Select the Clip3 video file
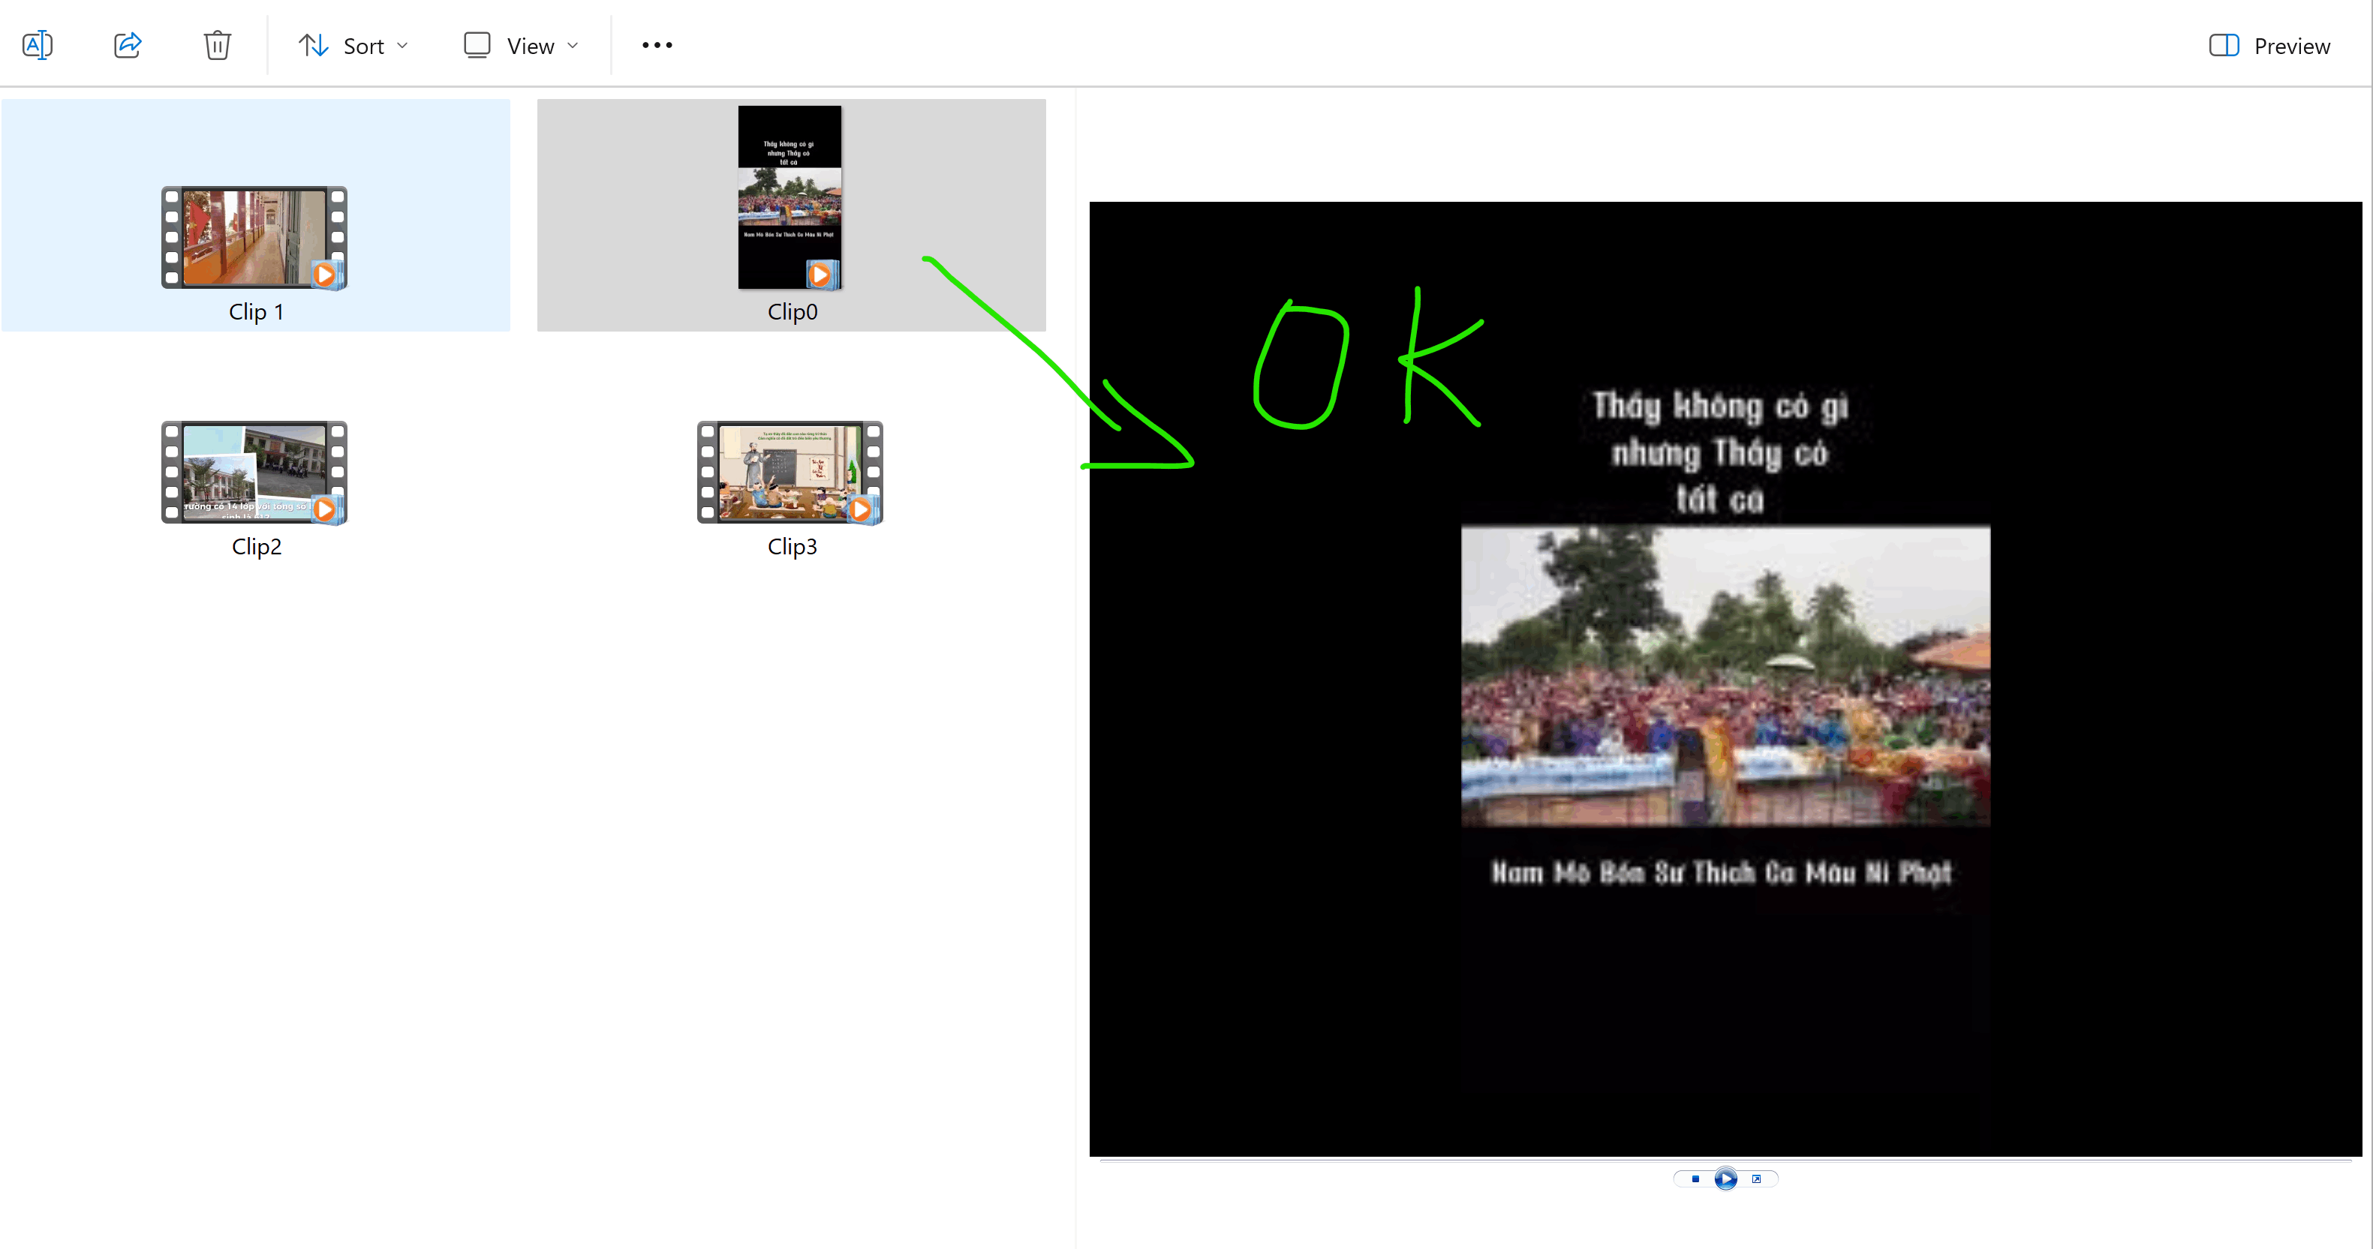This screenshot has width=2373, height=1249. (x=789, y=473)
